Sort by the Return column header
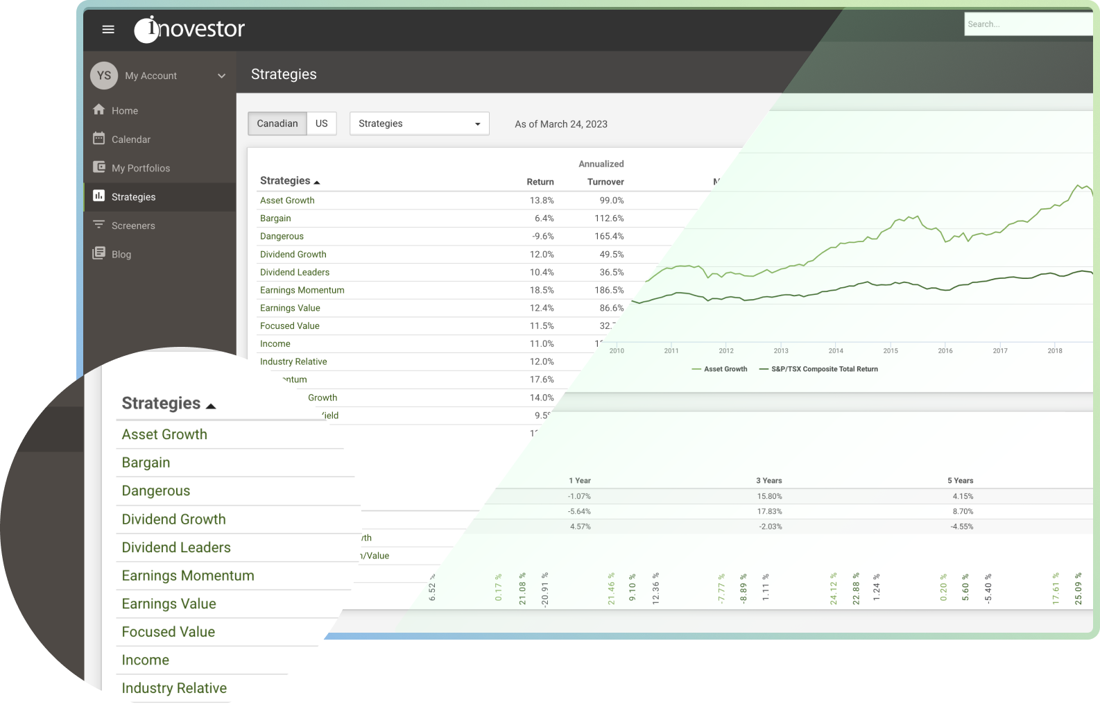This screenshot has width=1100, height=709. [540, 182]
